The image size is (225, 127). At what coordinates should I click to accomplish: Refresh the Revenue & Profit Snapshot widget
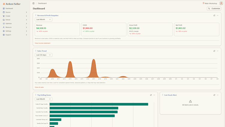(214, 15)
